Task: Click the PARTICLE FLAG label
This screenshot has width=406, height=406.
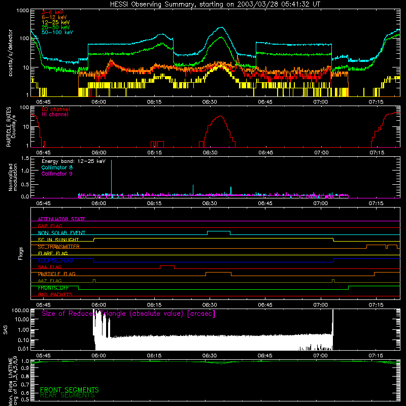Action: click(x=57, y=274)
